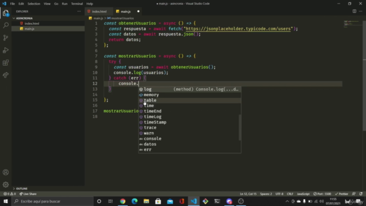Open the Run menu

click(65, 4)
